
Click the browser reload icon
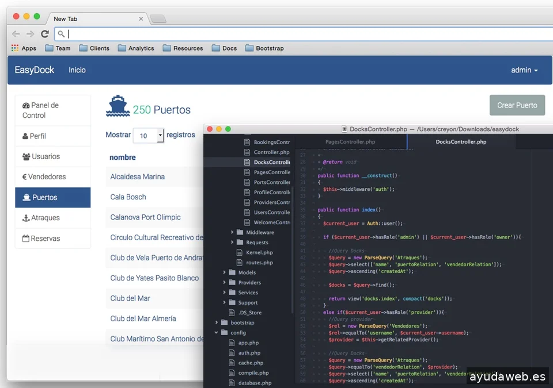tap(44, 34)
